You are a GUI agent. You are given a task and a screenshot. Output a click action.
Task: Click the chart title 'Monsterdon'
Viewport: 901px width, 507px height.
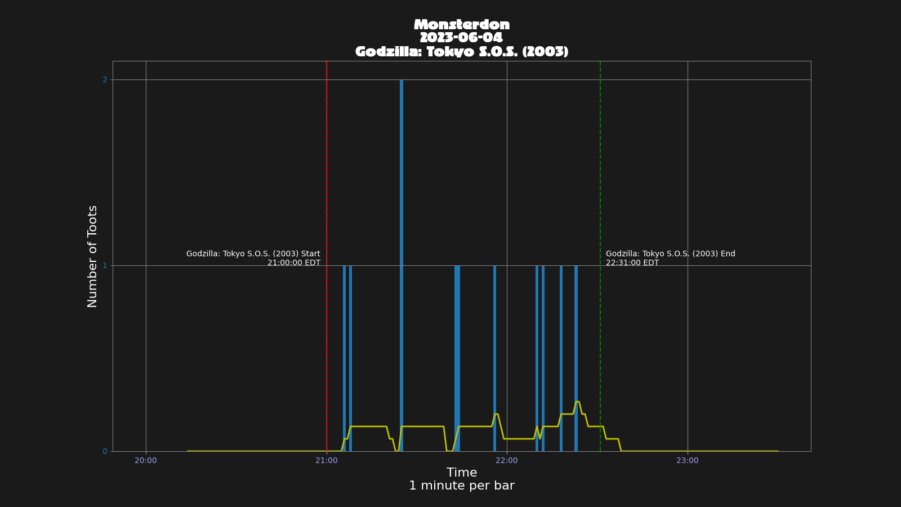[462, 25]
